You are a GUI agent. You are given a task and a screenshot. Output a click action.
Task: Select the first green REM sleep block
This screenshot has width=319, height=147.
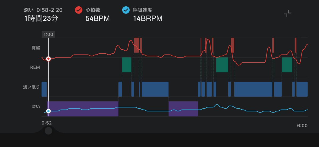[x=127, y=65]
